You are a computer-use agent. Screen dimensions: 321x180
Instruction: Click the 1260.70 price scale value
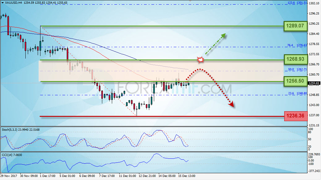314,75
